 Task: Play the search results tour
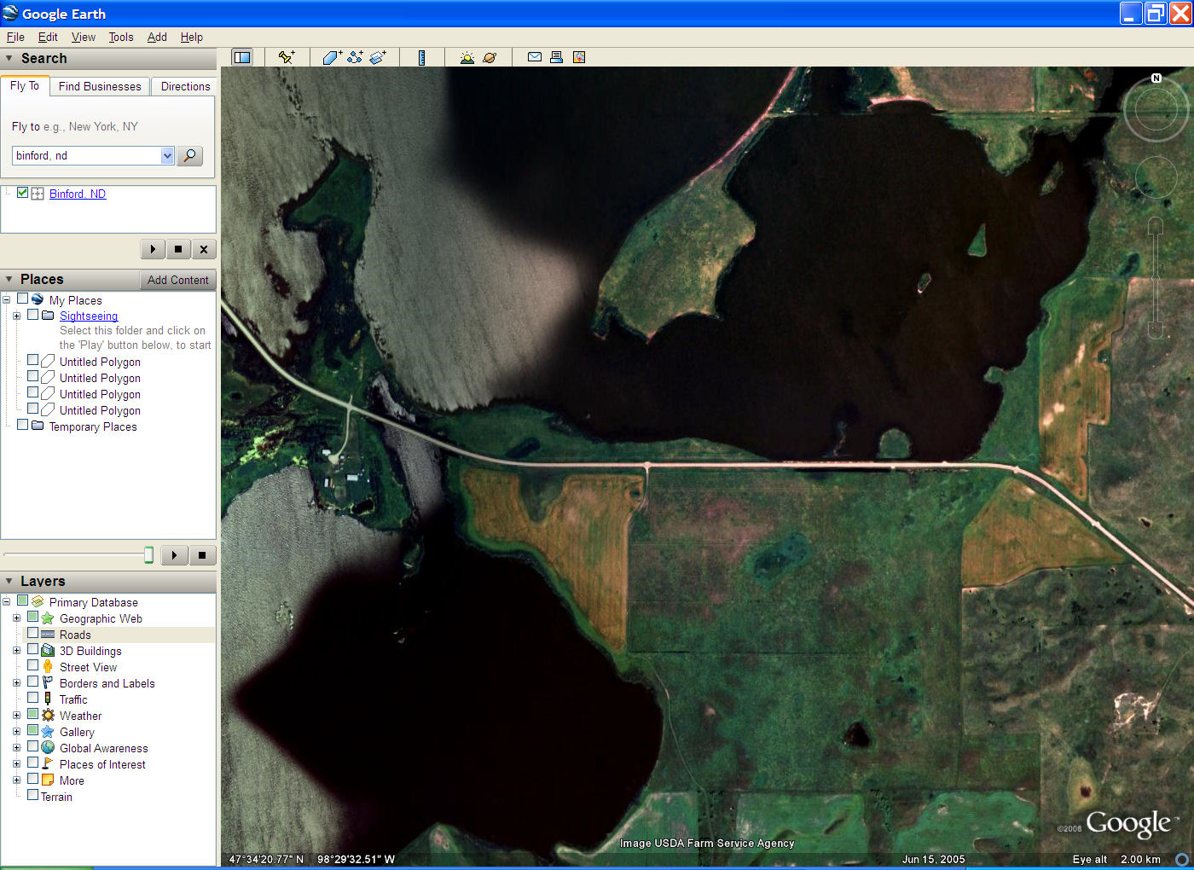click(x=153, y=249)
